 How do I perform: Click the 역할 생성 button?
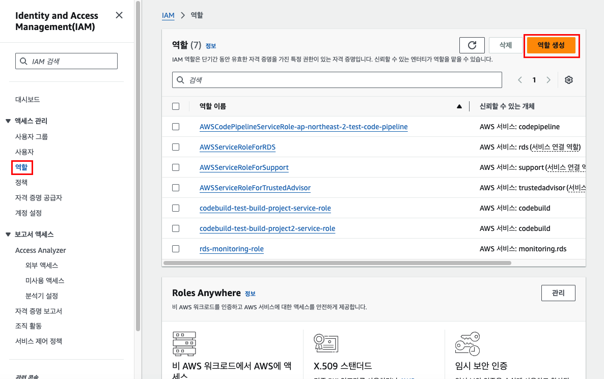551,45
